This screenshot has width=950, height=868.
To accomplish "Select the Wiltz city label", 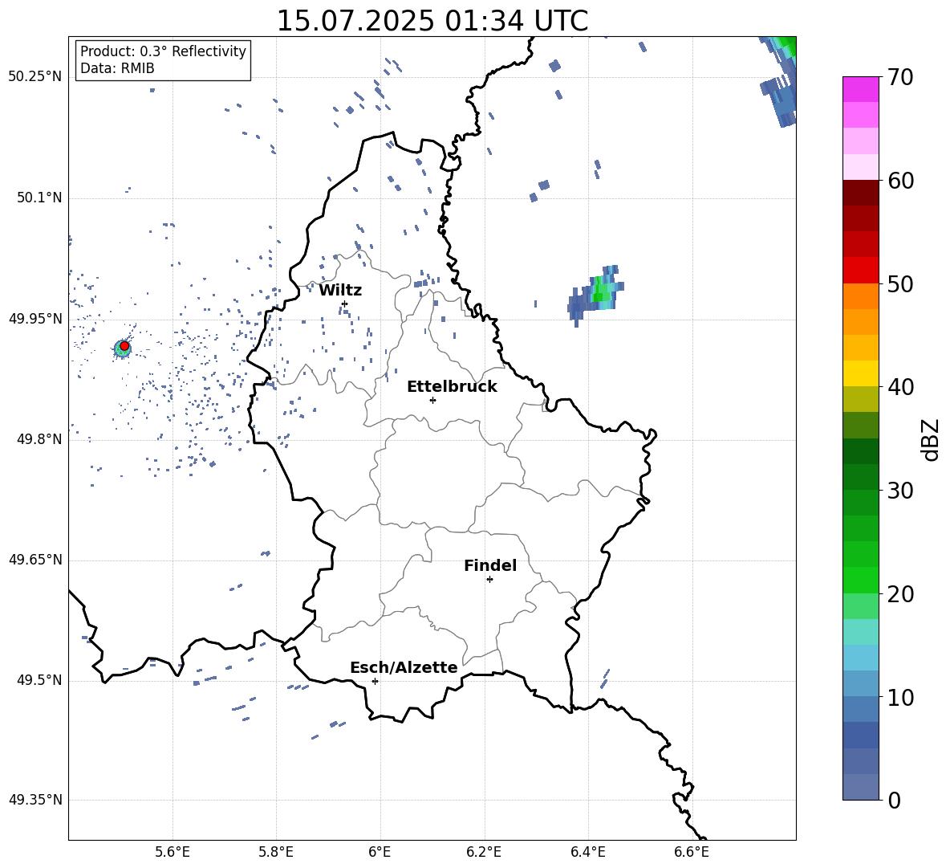I will point(340,291).
